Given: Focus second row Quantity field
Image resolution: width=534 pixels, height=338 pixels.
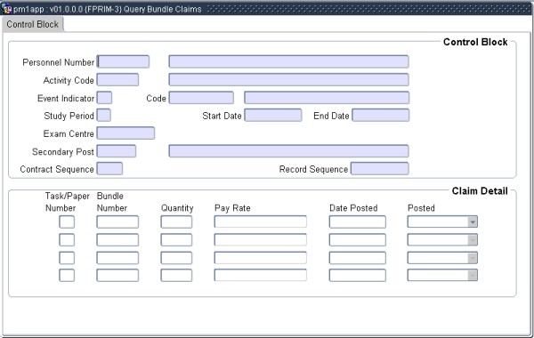Looking at the screenshot, I should (x=176, y=240).
